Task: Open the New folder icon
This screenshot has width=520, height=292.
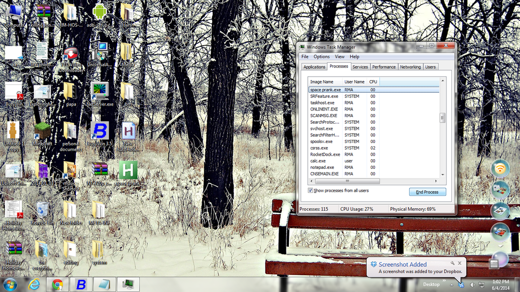Action: pos(71,213)
